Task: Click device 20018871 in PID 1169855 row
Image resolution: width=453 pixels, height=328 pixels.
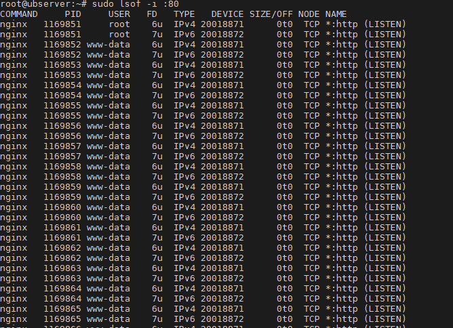Action: point(222,106)
